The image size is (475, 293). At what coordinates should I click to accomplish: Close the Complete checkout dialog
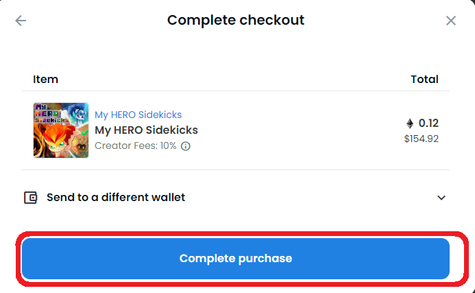coord(451,21)
